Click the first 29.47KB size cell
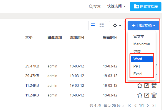 point(32,66)
